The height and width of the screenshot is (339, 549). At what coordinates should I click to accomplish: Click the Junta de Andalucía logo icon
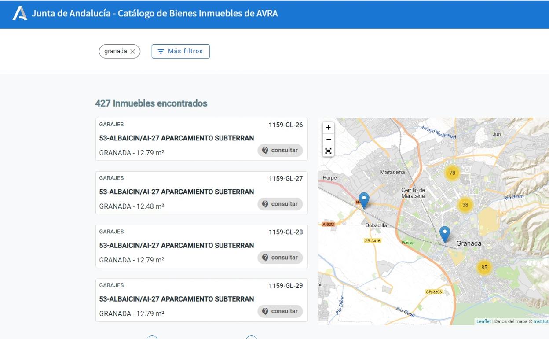pyautogui.click(x=18, y=13)
